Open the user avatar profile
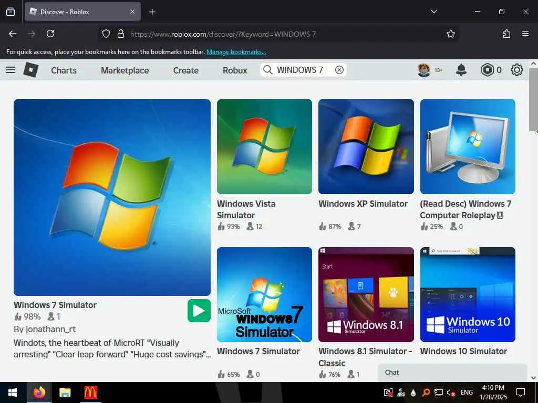Viewport: 538px width, 403px height. (424, 70)
